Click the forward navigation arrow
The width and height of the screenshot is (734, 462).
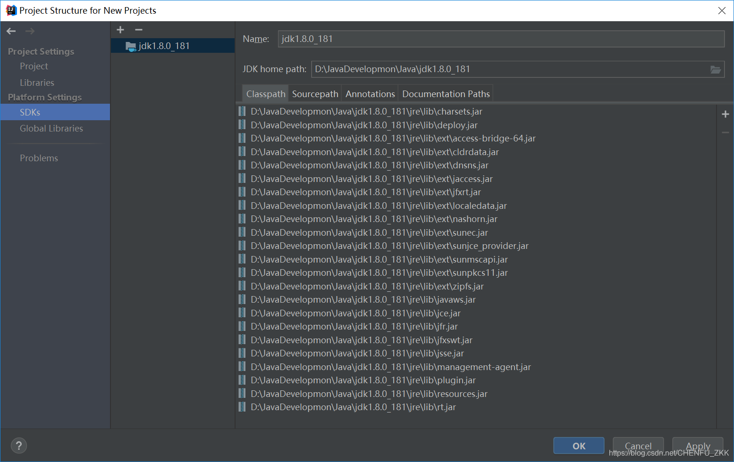tap(30, 31)
